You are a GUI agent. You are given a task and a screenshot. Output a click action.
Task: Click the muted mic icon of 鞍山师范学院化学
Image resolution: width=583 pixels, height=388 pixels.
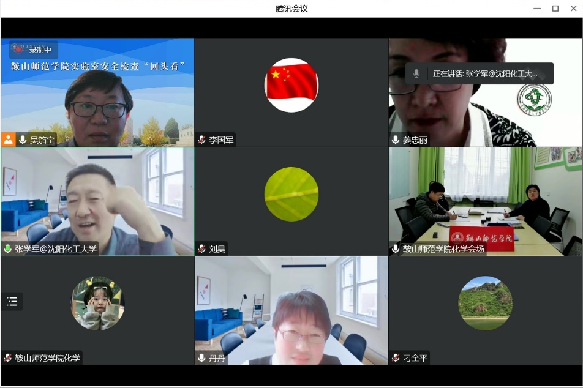coord(8,358)
